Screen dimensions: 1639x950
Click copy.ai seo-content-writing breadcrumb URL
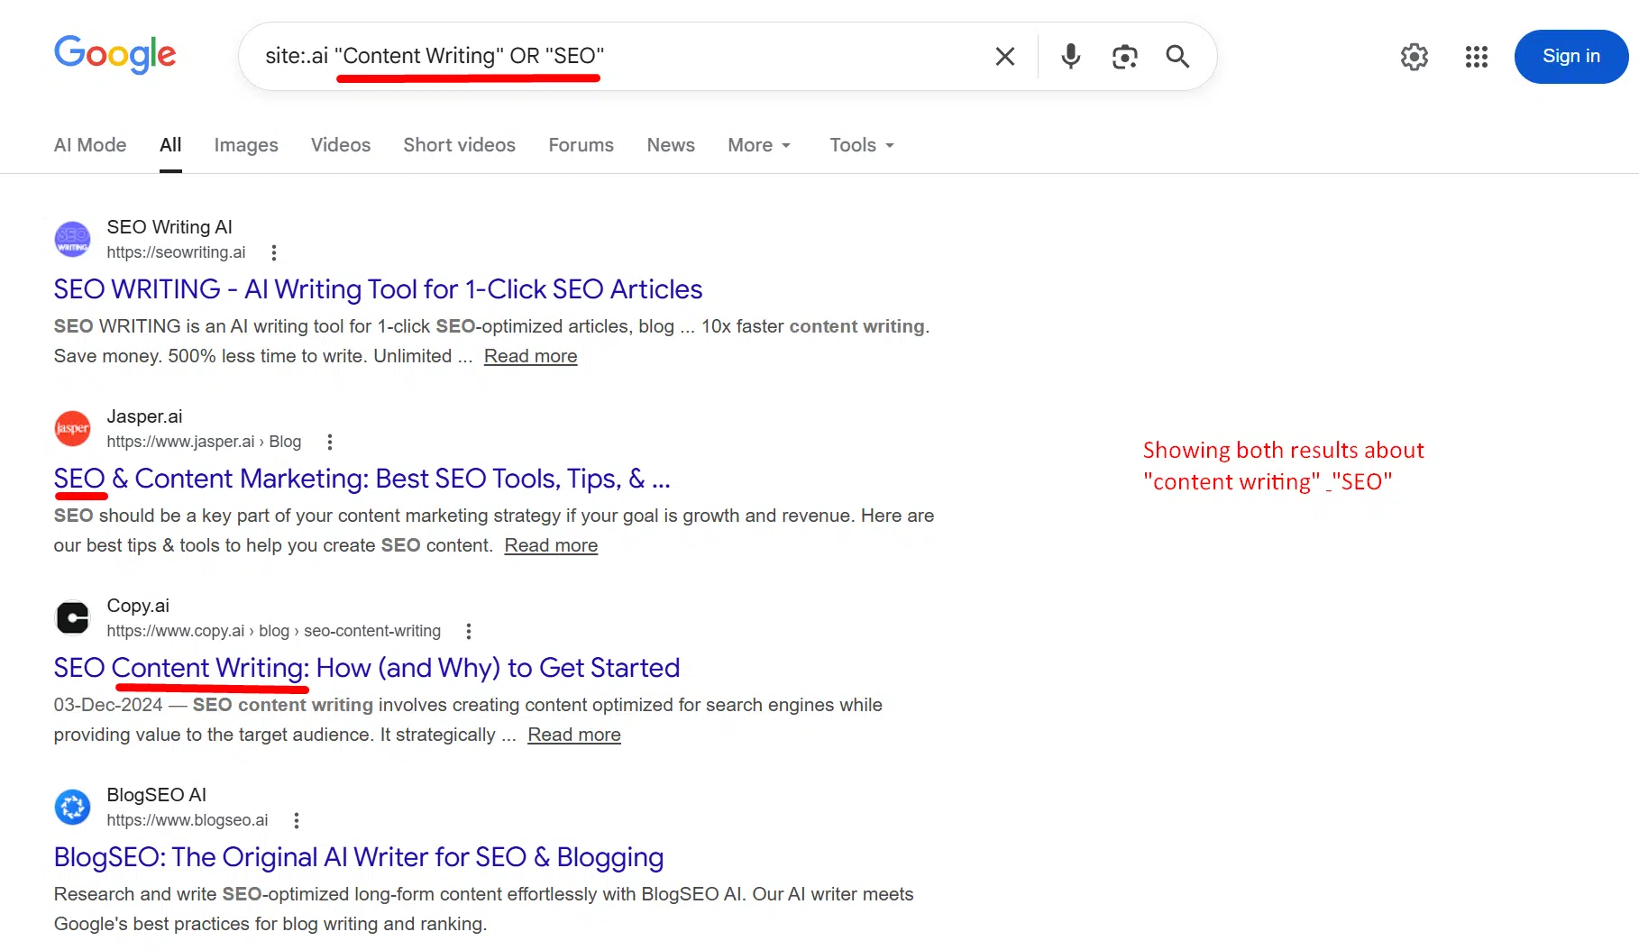273,631
